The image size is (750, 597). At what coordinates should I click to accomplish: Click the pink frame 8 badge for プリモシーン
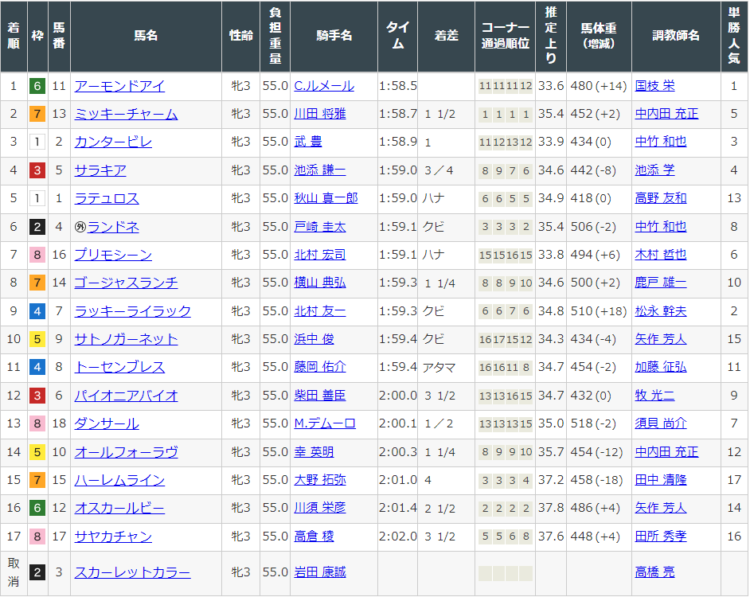coord(37,255)
